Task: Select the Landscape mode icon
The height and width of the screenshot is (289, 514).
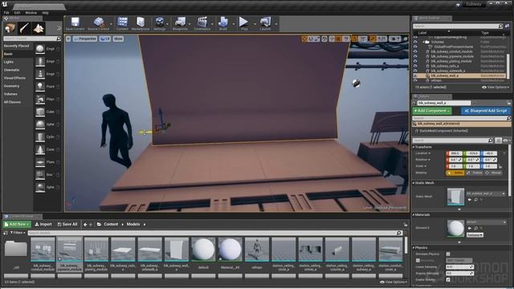Action: pyautogui.click(x=39, y=29)
